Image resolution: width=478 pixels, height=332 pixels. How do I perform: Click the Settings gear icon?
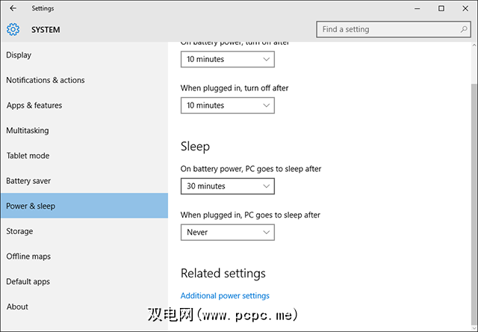(13, 30)
